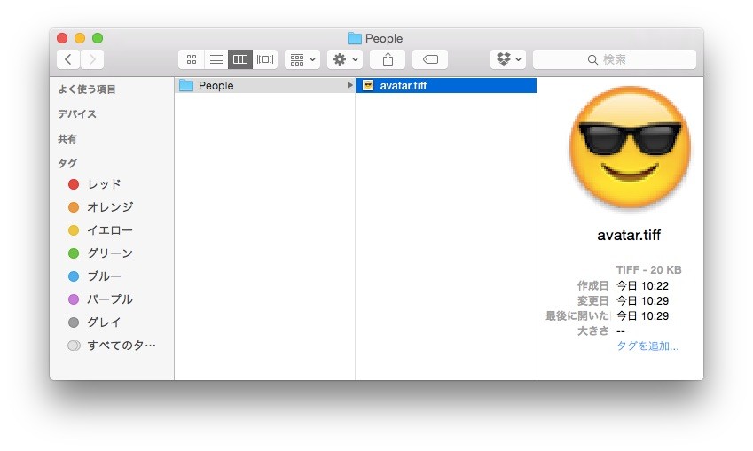Select the オレンジ tag

click(112, 207)
